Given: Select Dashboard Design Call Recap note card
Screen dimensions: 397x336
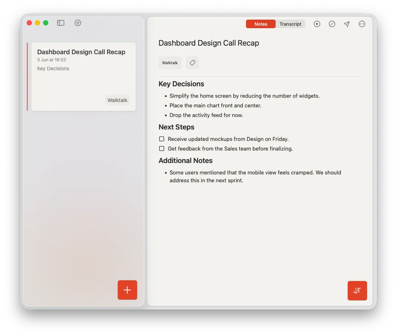Looking at the screenshot, I should (83, 77).
